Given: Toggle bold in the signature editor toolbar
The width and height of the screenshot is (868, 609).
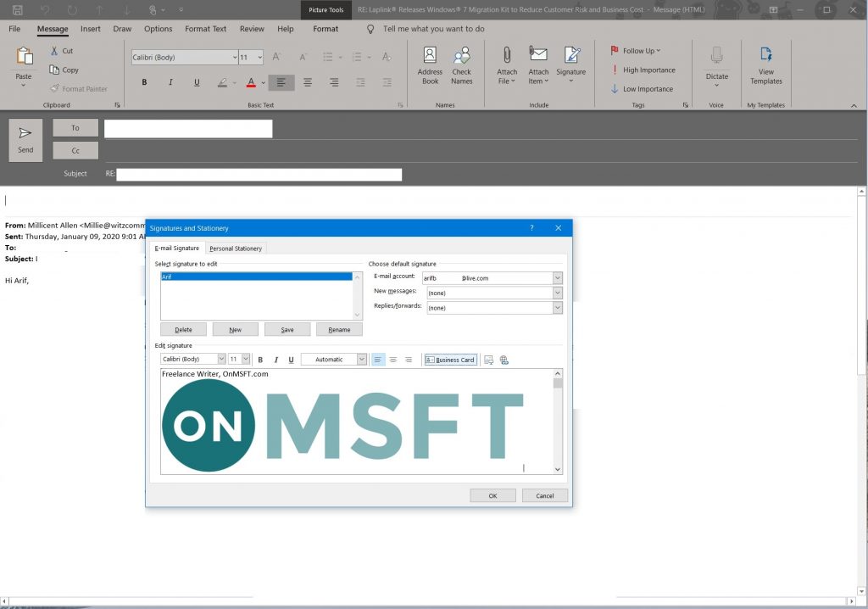Looking at the screenshot, I should (260, 360).
